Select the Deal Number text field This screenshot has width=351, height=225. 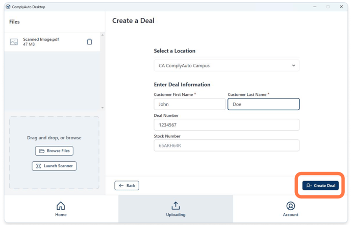pyautogui.click(x=226, y=125)
